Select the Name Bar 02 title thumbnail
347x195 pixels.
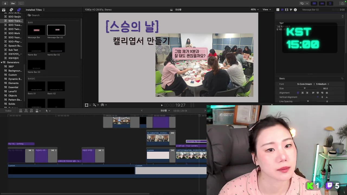(x=56, y=47)
